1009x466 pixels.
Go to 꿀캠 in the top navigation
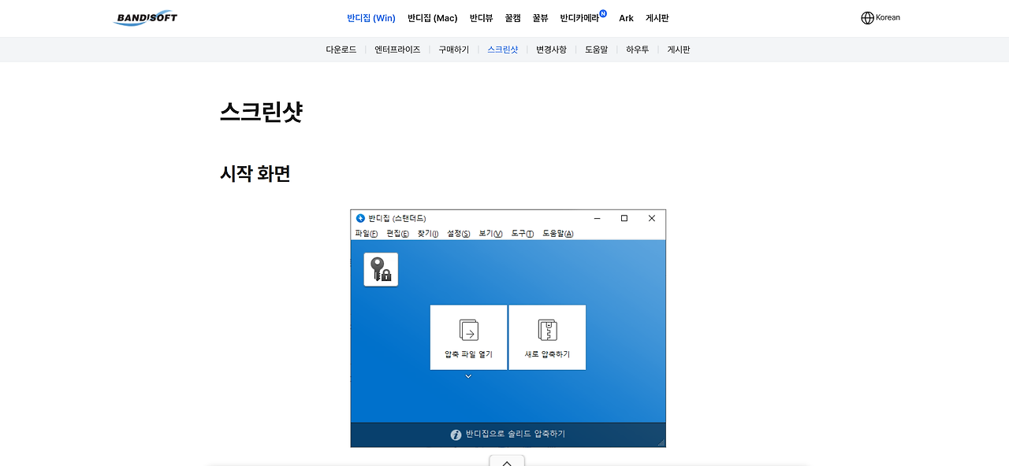[512, 18]
